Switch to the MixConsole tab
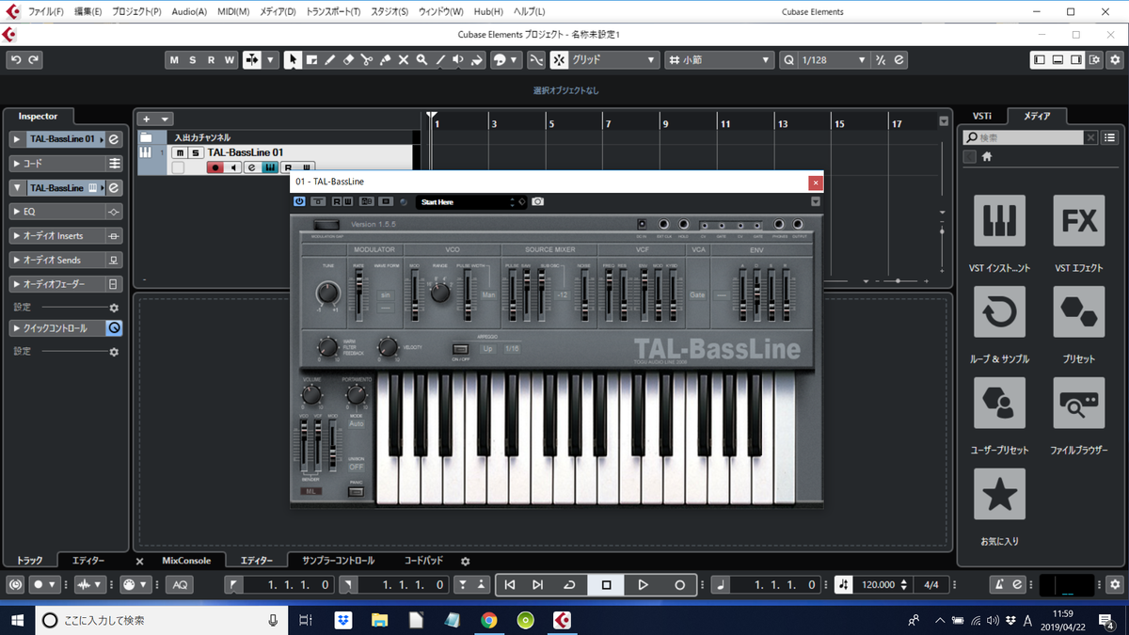 (x=186, y=560)
